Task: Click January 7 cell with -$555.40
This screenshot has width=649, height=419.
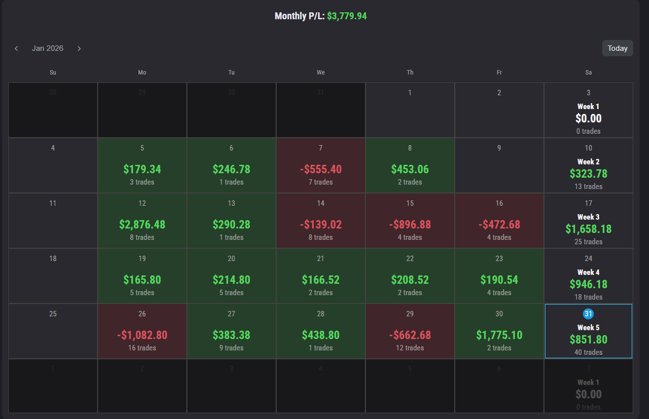Action: [x=321, y=165]
